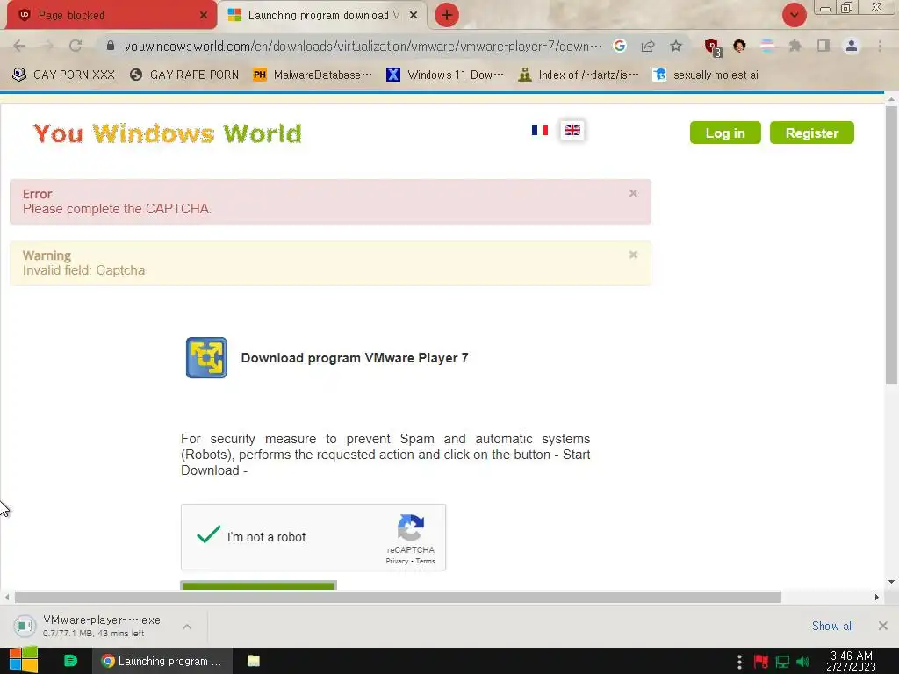Open the Chrome taskbar window button
The height and width of the screenshot is (674, 899).
162,661
